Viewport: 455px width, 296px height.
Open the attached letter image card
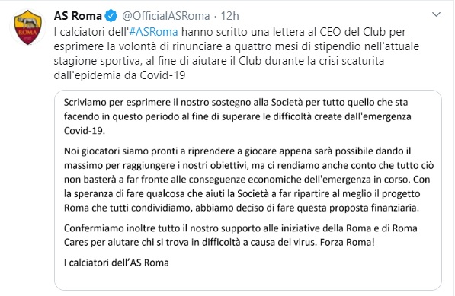pyautogui.click(x=248, y=190)
